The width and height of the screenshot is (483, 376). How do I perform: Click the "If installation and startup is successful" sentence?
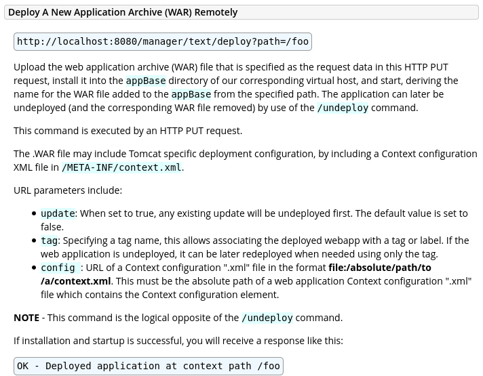(178, 341)
